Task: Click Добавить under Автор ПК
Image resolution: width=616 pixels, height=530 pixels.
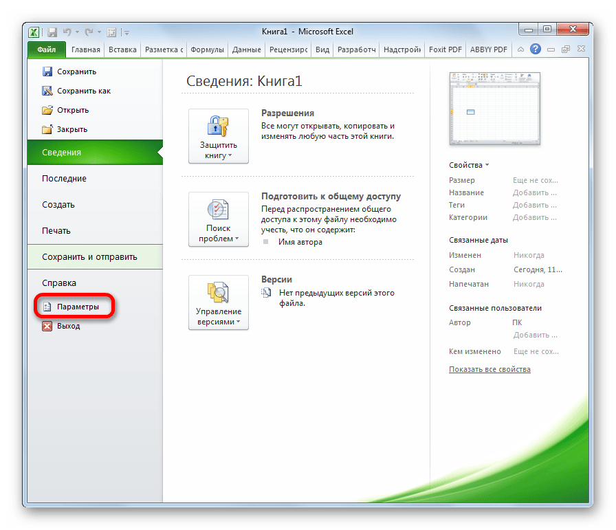Action: click(535, 335)
